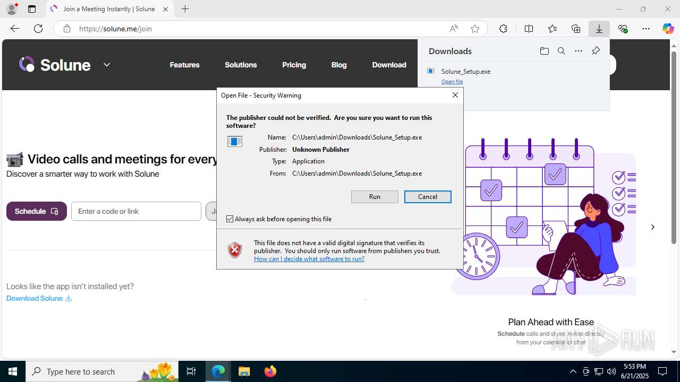Image resolution: width=680 pixels, height=382 pixels.
Task: Add page to favorites star icon
Action: click(475, 29)
